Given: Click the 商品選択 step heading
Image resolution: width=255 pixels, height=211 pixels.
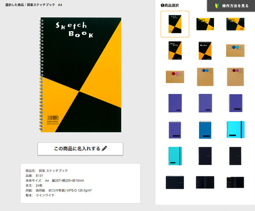Looking at the screenshot, I should point(170,5).
